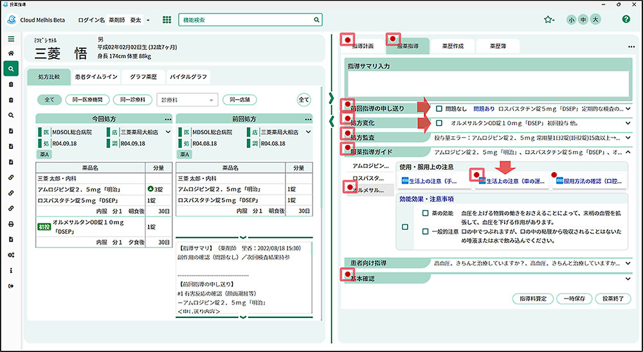Tick the 処方変化 row checkbox

click(439, 123)
